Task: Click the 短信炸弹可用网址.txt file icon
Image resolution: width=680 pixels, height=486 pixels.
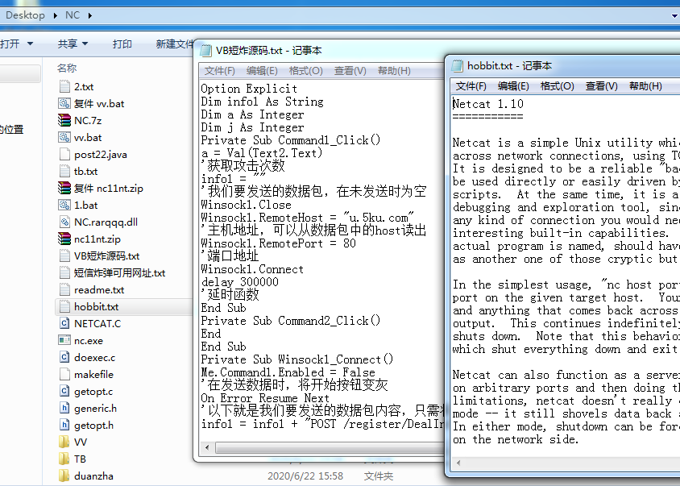Action: (x=64, y=272)
